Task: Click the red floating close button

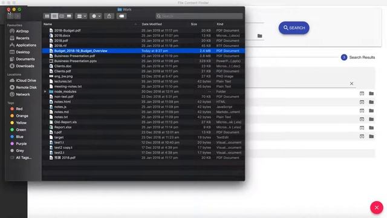Action: point(376,208)
